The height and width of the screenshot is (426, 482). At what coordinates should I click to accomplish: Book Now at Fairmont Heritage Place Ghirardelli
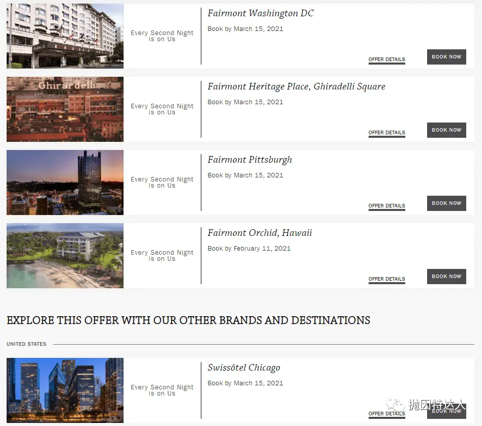(x=446, y=130)
